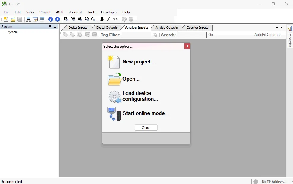Expand the Properties side panel
The width and height of the screenshot is (293, 184).
click(x=290, y=36)
